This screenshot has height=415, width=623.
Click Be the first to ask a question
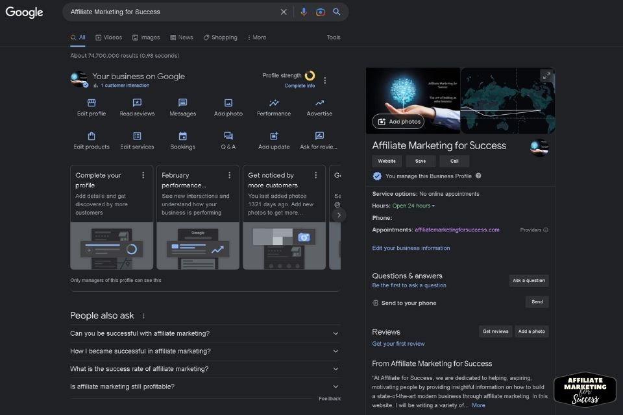click(409, 285)
